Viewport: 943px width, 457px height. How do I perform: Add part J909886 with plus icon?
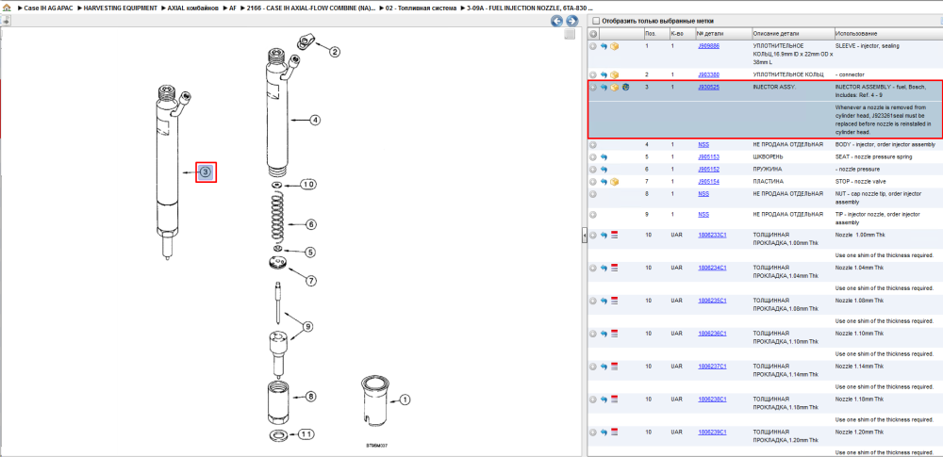[x=593, y=45]
